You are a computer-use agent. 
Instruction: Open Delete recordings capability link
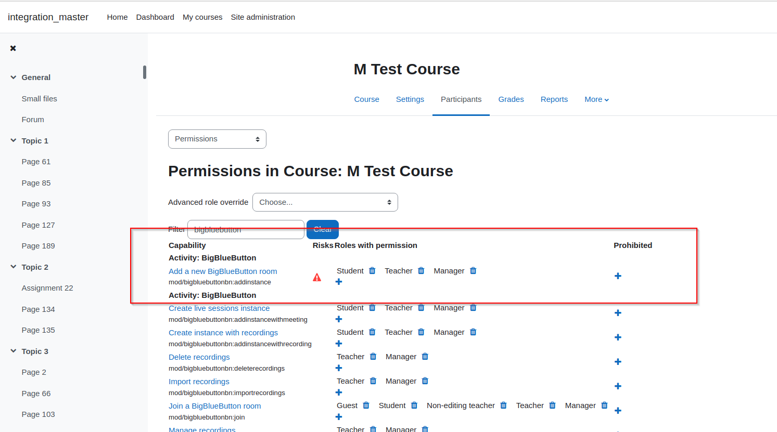coord(199,357)
